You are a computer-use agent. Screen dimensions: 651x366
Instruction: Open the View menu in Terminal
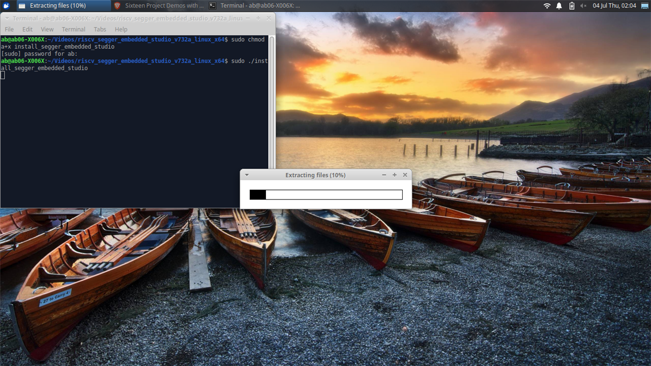[47, 30]
